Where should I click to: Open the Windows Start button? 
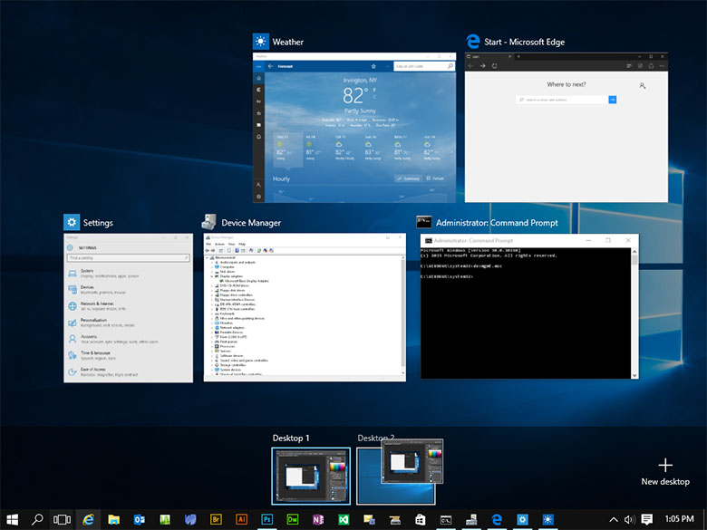(x=12, y=520)
